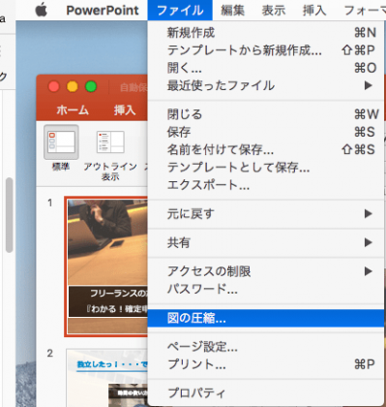Open the 表示 menu in menu bar

point(274,11)
